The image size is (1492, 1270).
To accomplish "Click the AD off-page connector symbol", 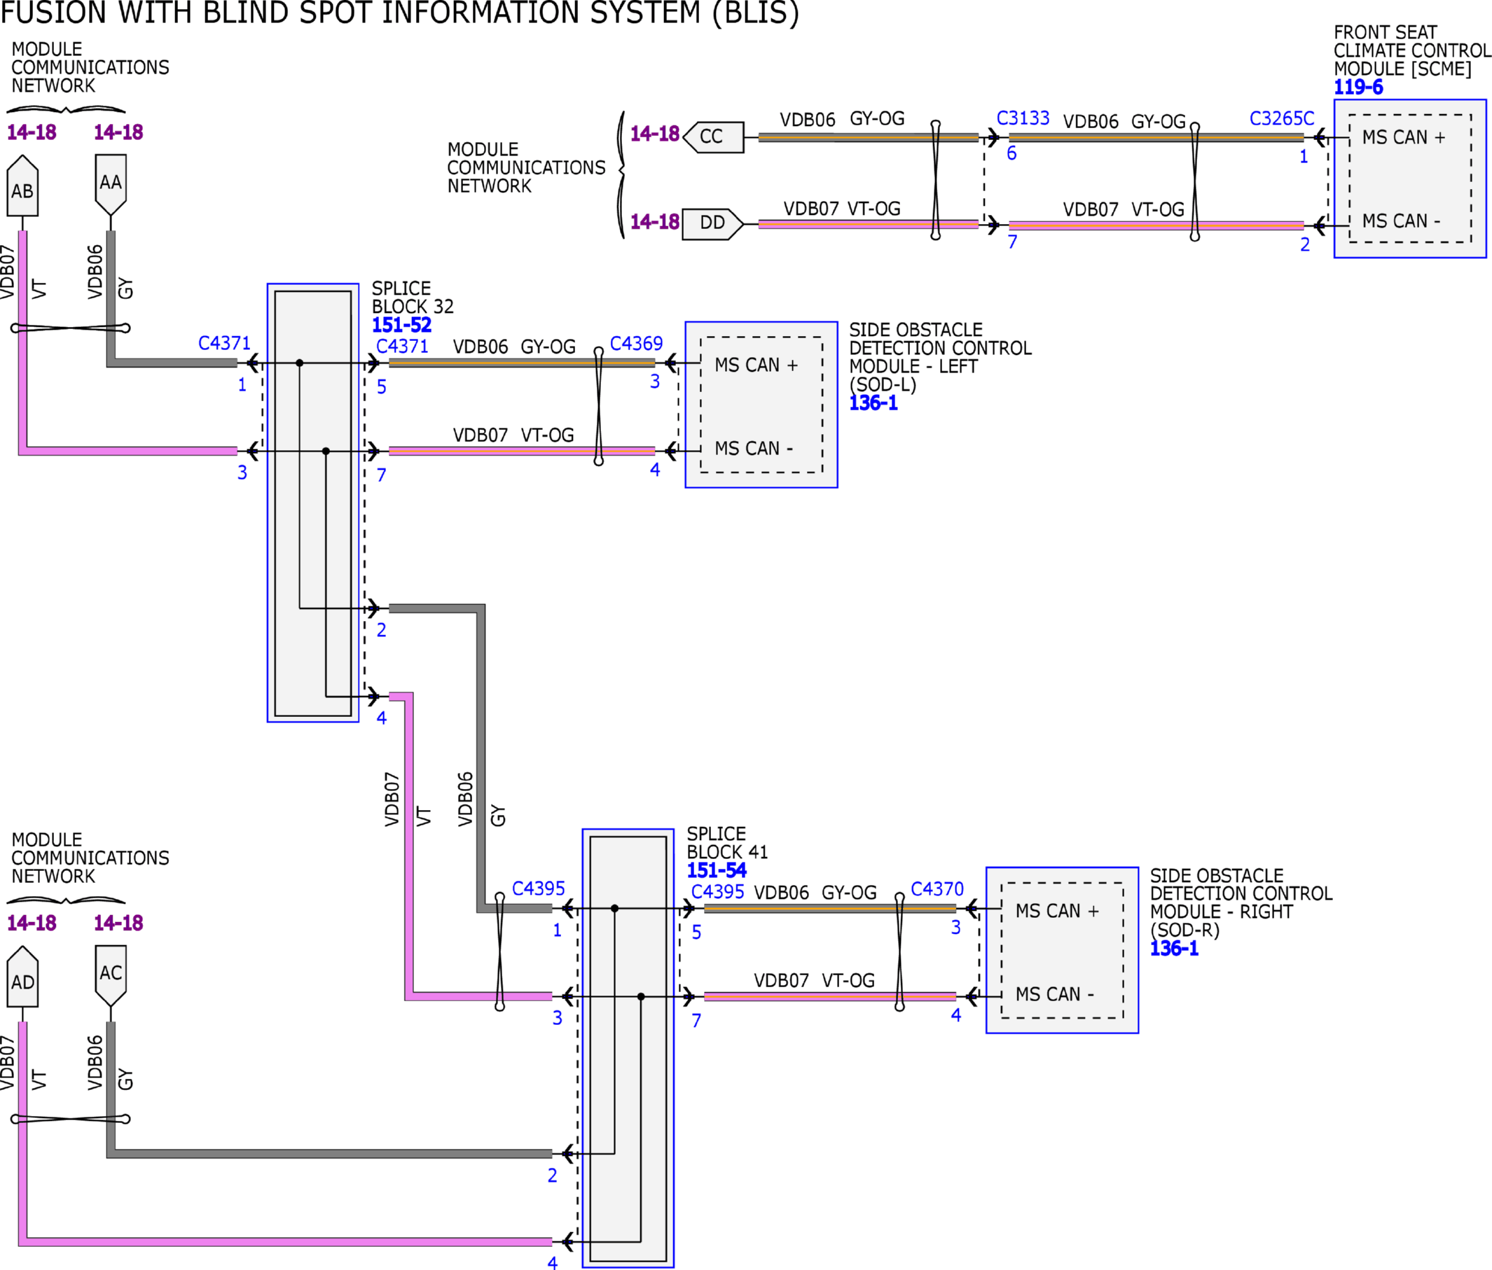I will pos(22,977).
